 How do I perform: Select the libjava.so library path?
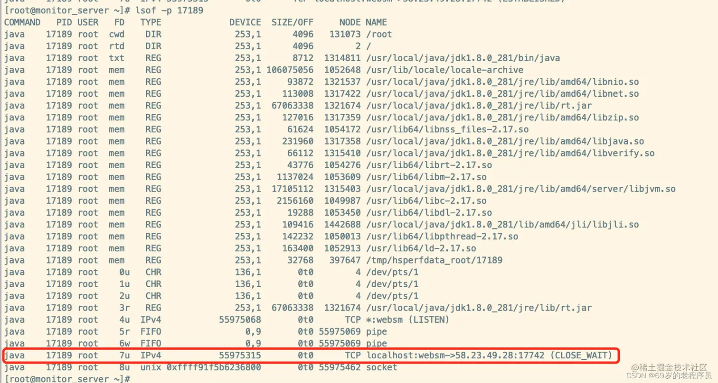coord(505,141)
